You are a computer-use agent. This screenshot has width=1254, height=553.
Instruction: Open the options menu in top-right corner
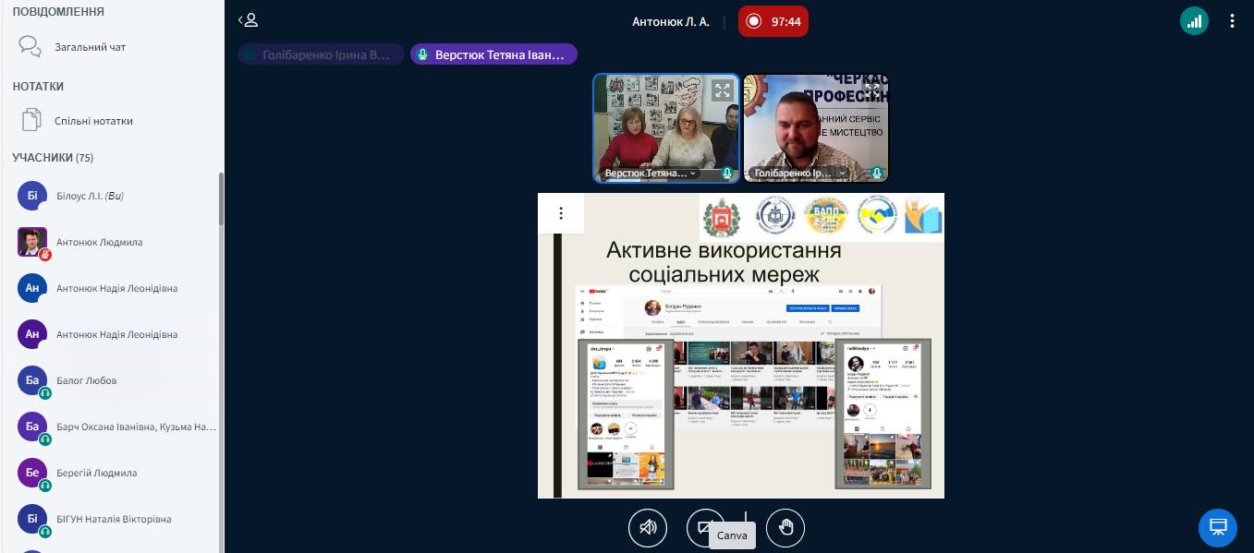click(x=1233, y=20)
